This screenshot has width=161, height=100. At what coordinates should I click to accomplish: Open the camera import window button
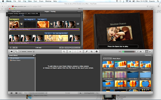[x=12, y=52]
